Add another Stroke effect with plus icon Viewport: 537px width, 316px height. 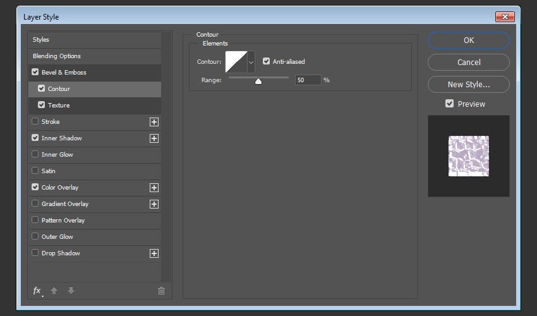pos(154,122)
